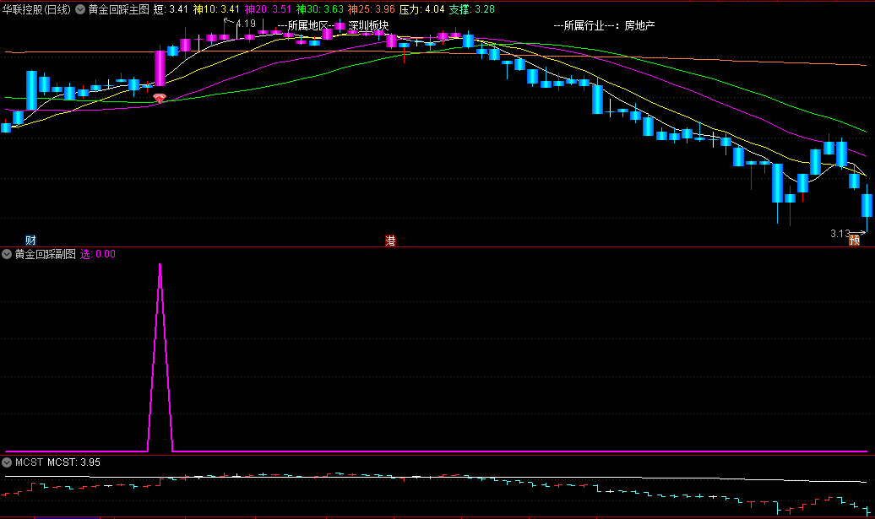Click the 房地产 industry label

tap(639, 25)
